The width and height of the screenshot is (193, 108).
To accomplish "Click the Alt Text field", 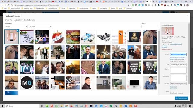I will click(x=178, y=55).
